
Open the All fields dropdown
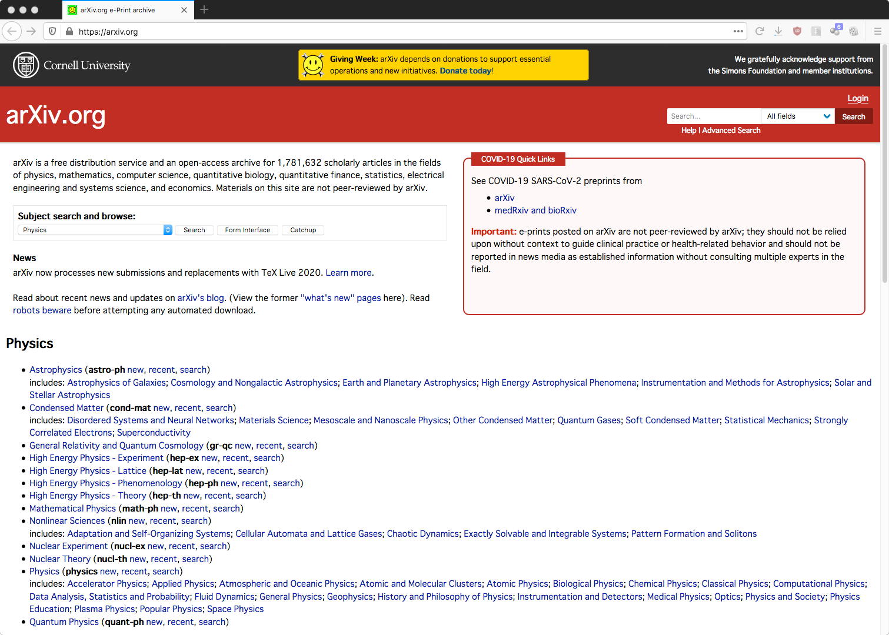(798, 116)
